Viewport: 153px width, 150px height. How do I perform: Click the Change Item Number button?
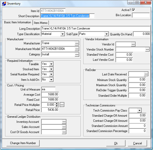(x=23, y=143)
